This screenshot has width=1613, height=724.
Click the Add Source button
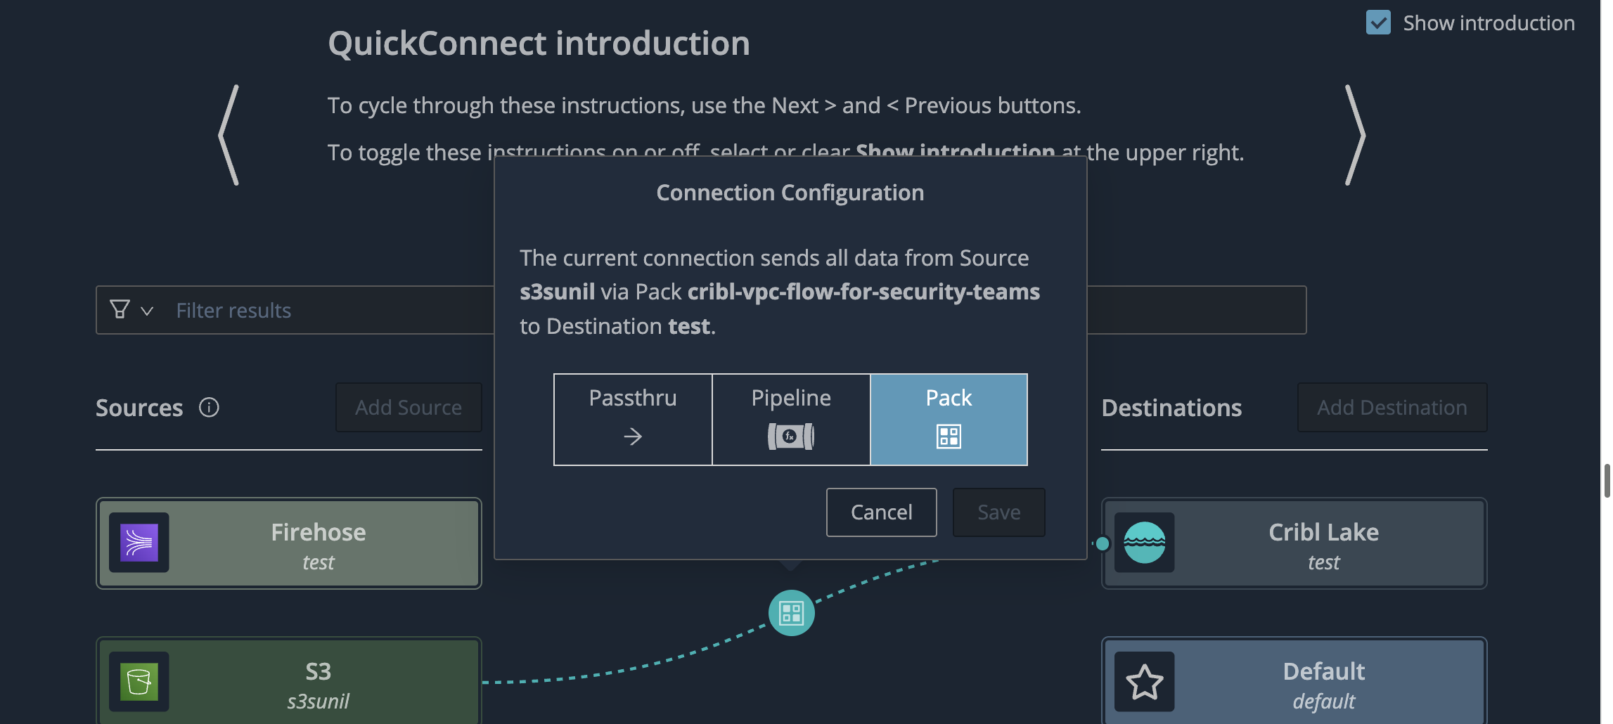pos(409,407)
